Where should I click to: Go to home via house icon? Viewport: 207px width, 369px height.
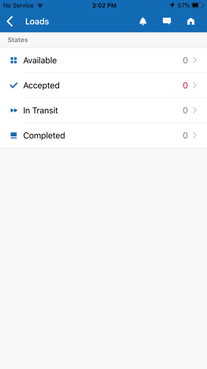click(191, 21)
